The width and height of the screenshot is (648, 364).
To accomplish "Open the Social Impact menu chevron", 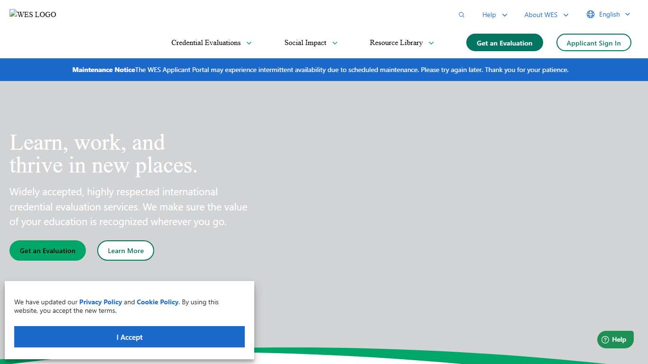I will 335,43.
